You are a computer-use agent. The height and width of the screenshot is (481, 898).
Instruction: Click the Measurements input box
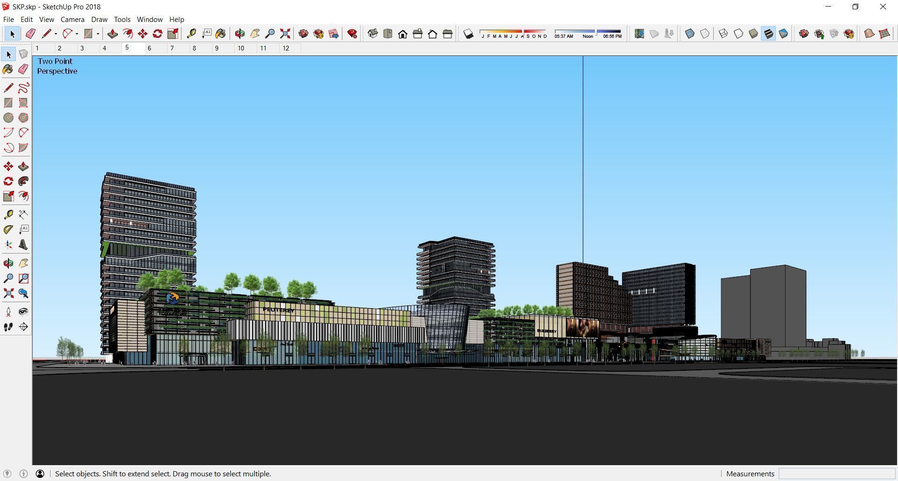837,474
